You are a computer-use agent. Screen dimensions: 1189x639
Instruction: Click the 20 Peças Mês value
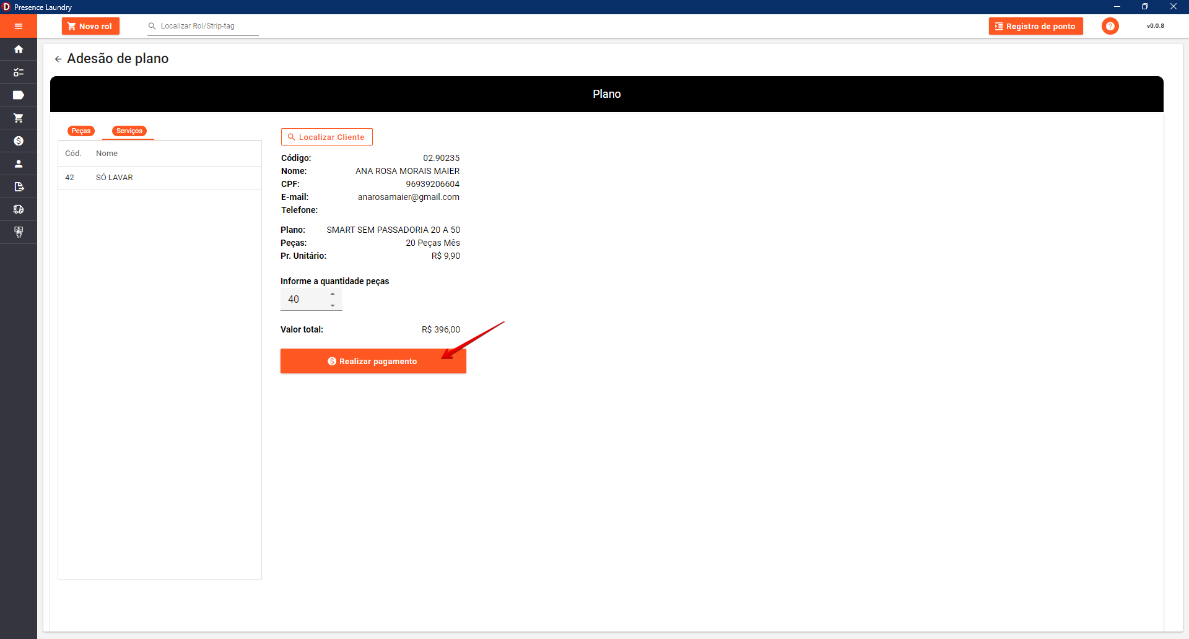(433, 243)
